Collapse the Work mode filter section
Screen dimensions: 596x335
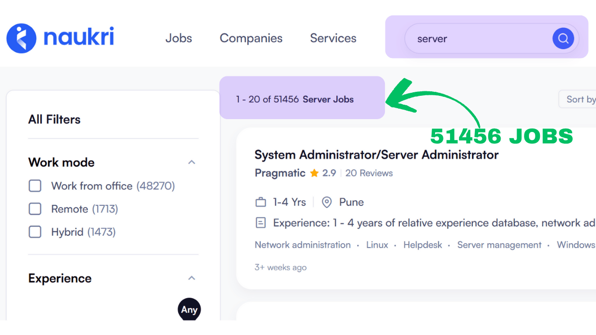pyautogui.click(x=192, y=162)
